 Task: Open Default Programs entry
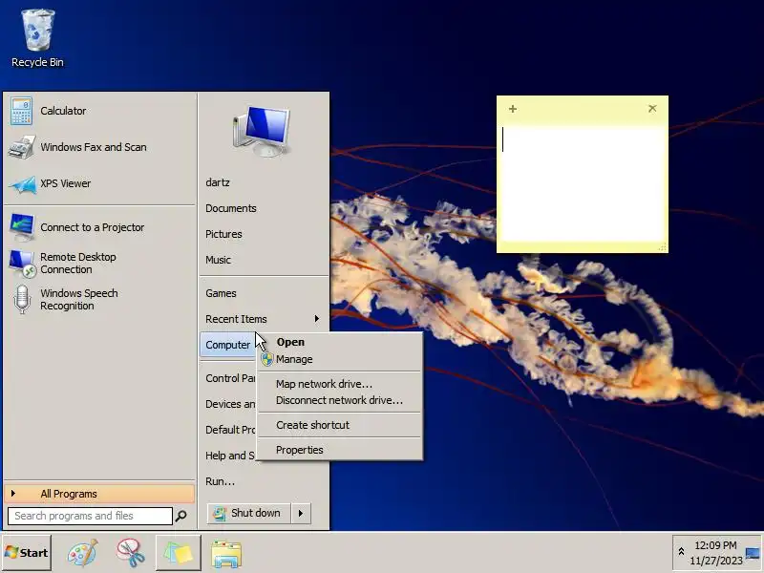pyautogui.click(x=230, y=430)
